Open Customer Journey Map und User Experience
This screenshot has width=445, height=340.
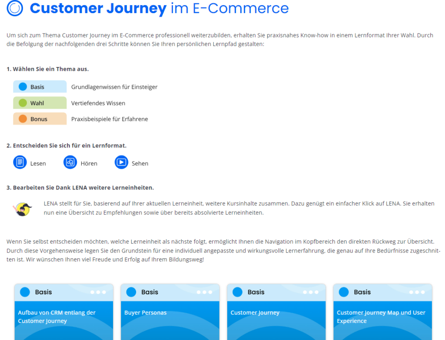point(381,317)
